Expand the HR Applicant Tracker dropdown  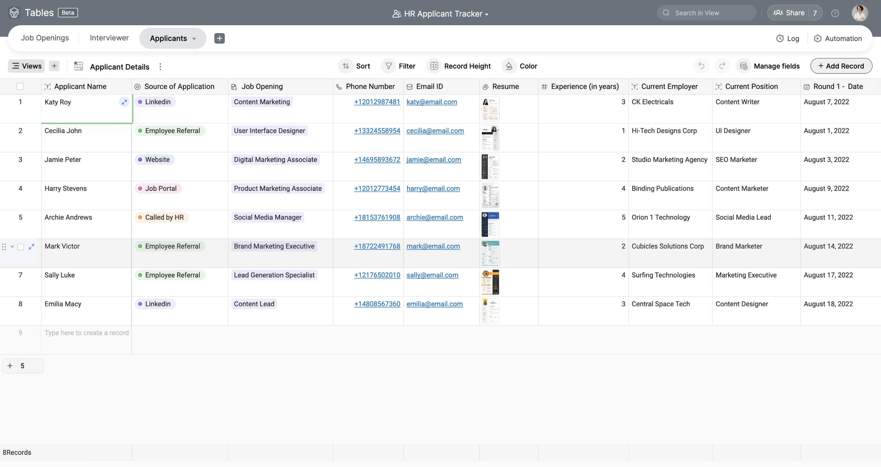(x=487, y=14)
